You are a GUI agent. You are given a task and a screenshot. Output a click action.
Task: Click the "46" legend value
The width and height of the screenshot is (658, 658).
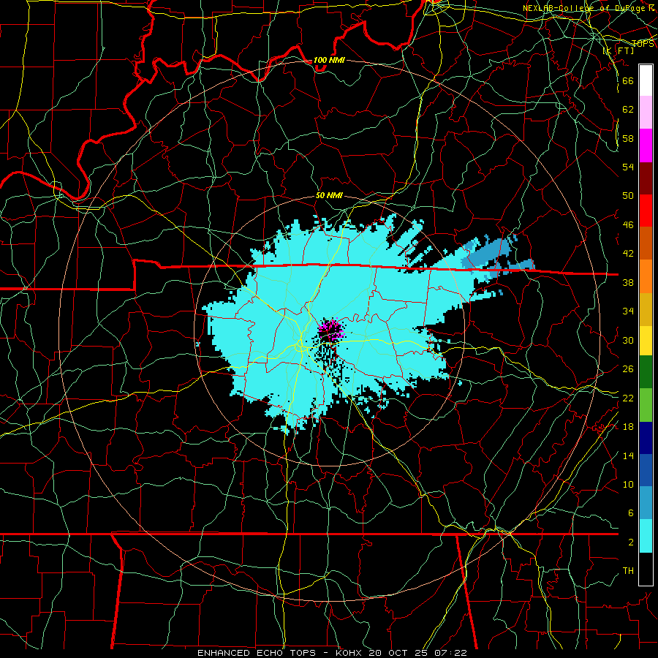click(628, 225)
